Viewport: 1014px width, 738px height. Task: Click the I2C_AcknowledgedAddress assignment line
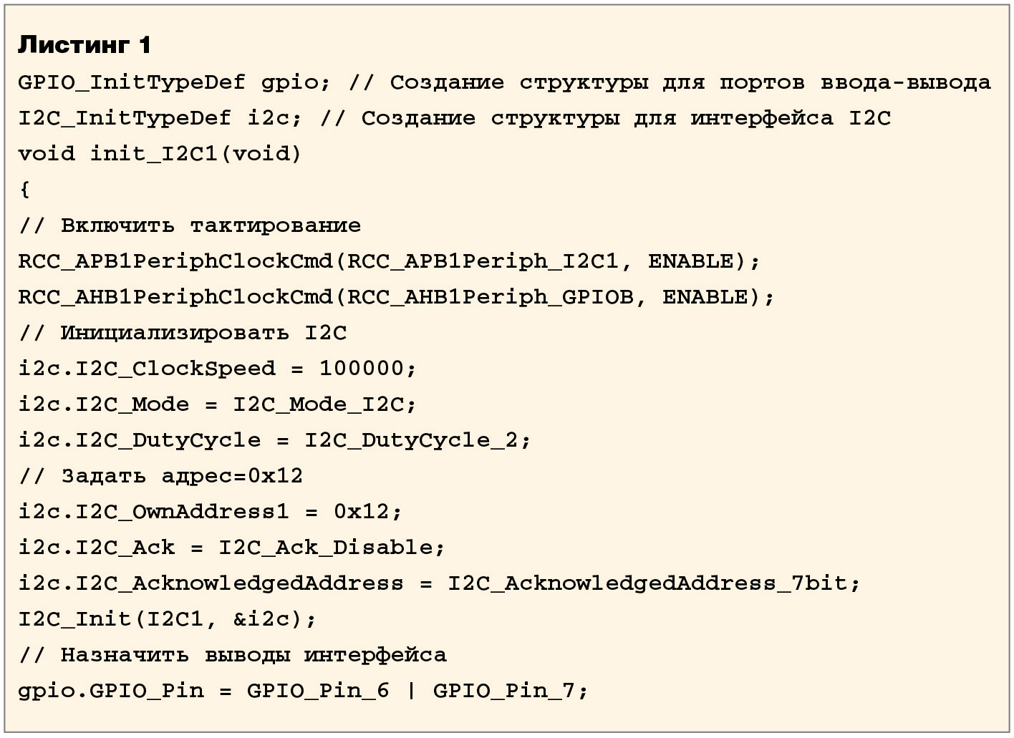click(439, 583)
